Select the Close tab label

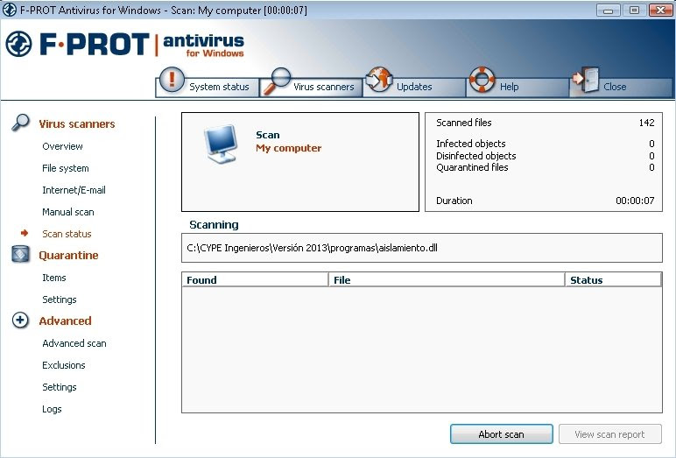click(x=615, y=87)
